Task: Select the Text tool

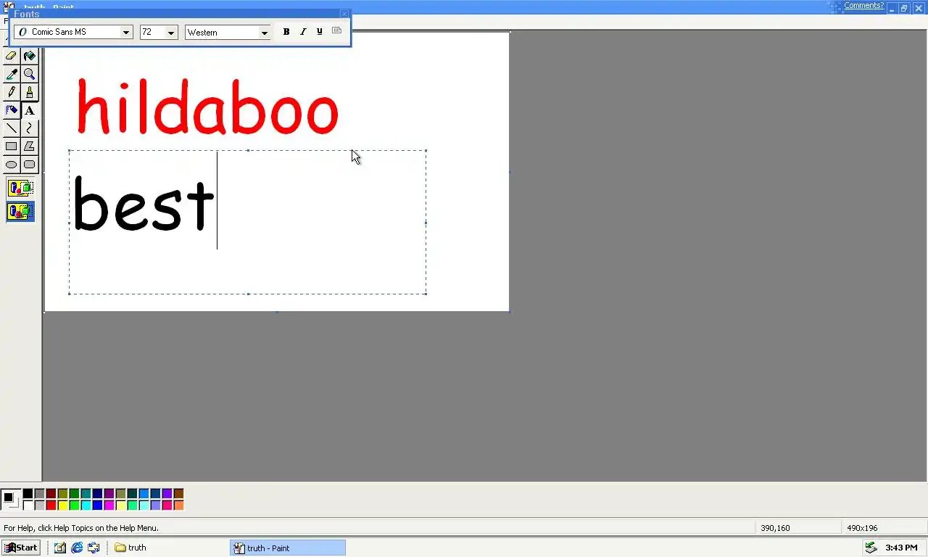Action: pyautogui.click(x=29, y=110)
